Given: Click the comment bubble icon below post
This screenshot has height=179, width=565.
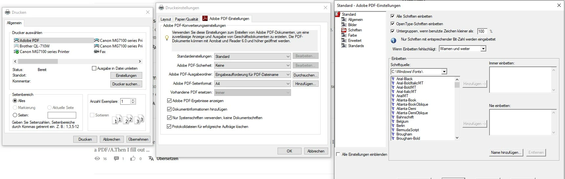Looking at the screenshot, I should pyautogui.click(x=116, y=158).
